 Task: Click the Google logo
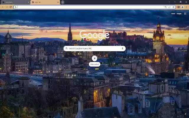[94, 35]
